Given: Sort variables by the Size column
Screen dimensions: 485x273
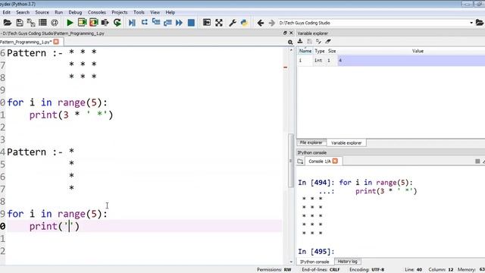Looking at the screenshot, I should 332,51.
